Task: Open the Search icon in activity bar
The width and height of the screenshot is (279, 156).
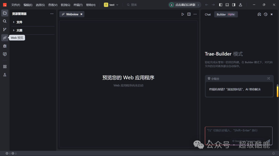Action: 5,21
